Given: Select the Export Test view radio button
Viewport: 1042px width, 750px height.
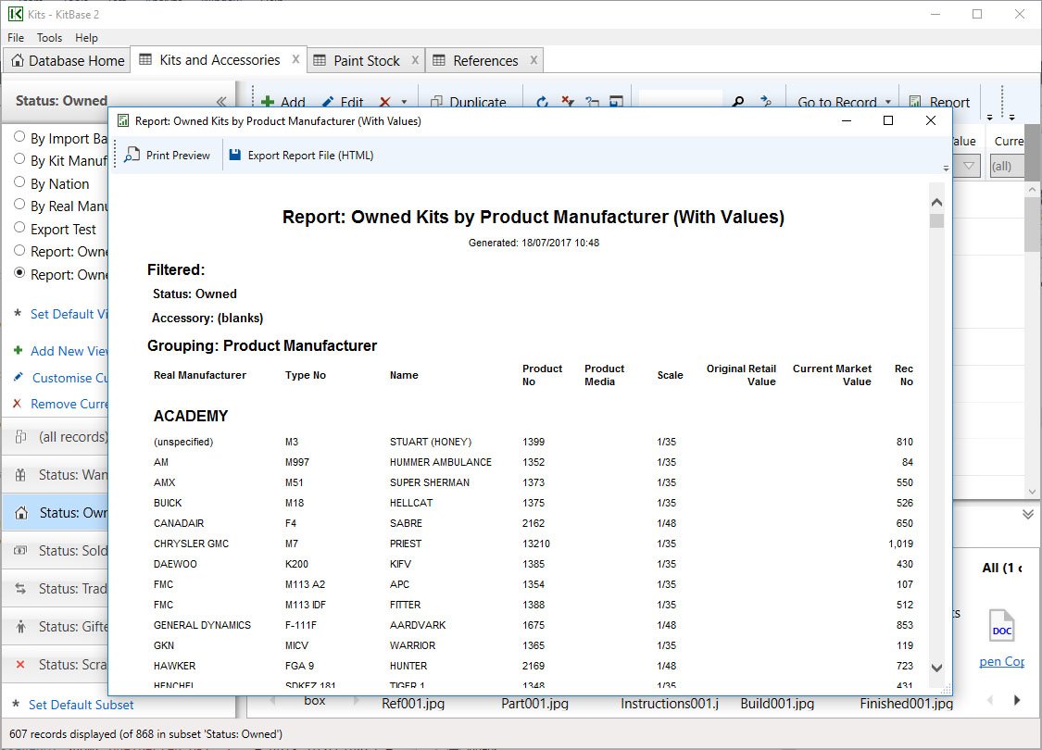Looking at the screenshot, I should tap(19, 228).
